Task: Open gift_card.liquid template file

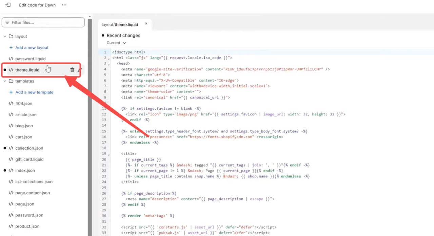Action: tap(29, 159)
